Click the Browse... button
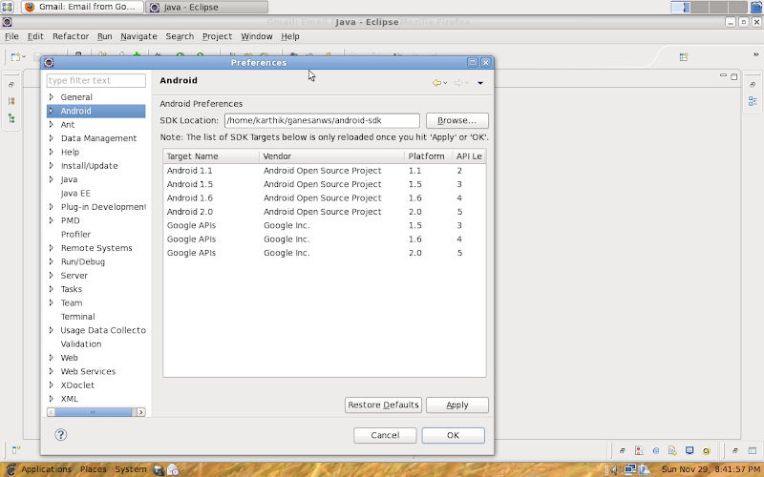The height and width of the screenshot is (477, 764). [x=457, y=121]
